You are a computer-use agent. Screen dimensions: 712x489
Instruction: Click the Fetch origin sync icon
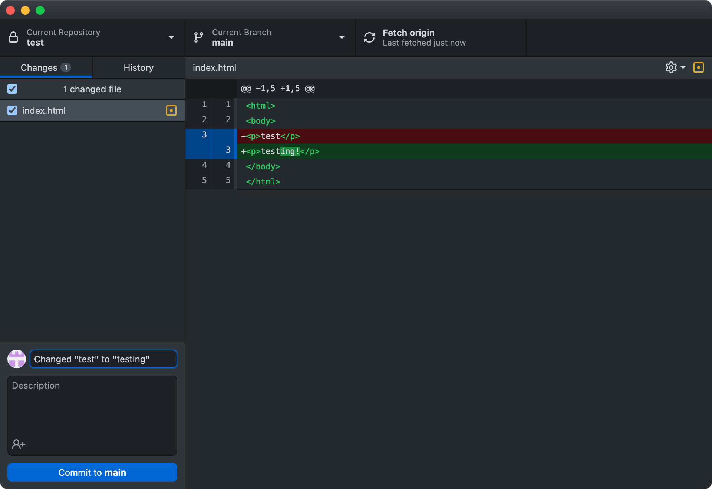(x=369, y=37)
